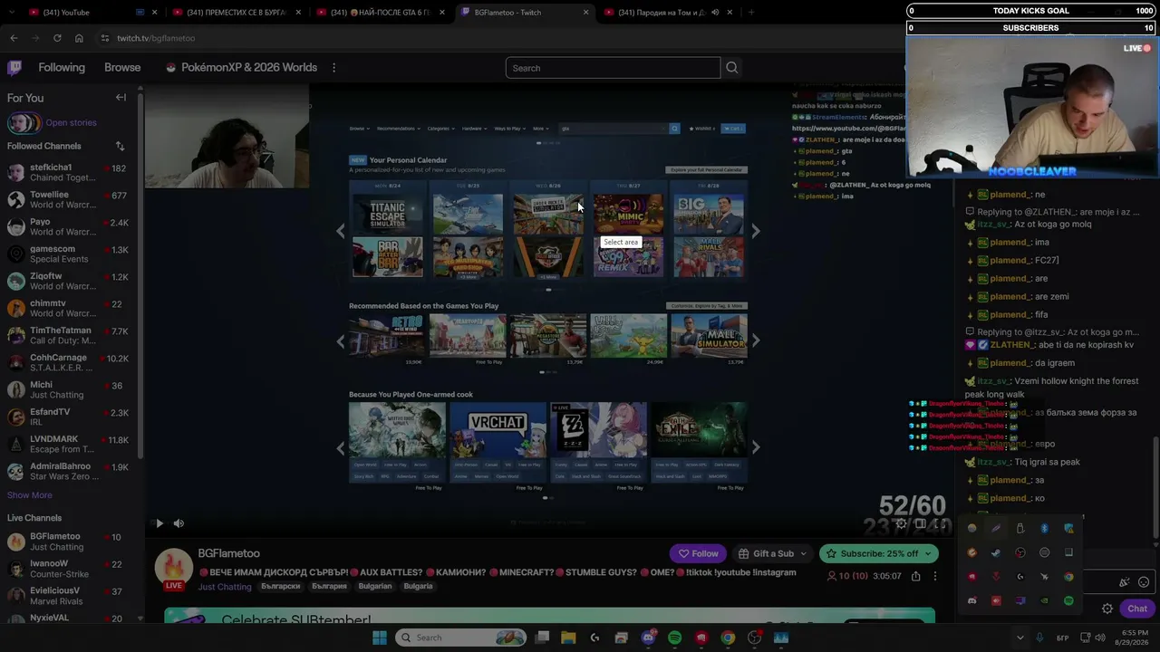
Task: Click Bluetooth icon in system tray
Action: pyautogui.click(x=1044, y=529)
